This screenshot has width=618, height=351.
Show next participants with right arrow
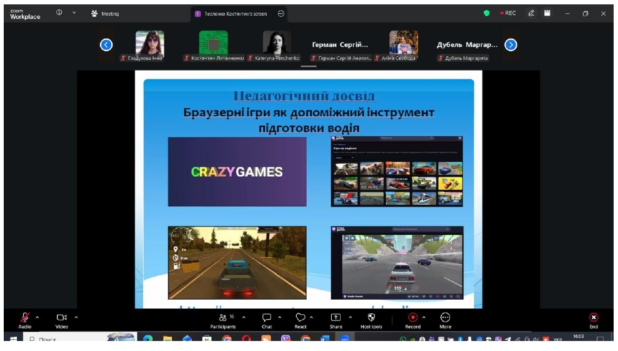(511, 45)
